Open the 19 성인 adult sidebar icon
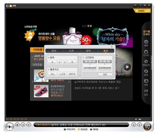 (x=146, y=92)
